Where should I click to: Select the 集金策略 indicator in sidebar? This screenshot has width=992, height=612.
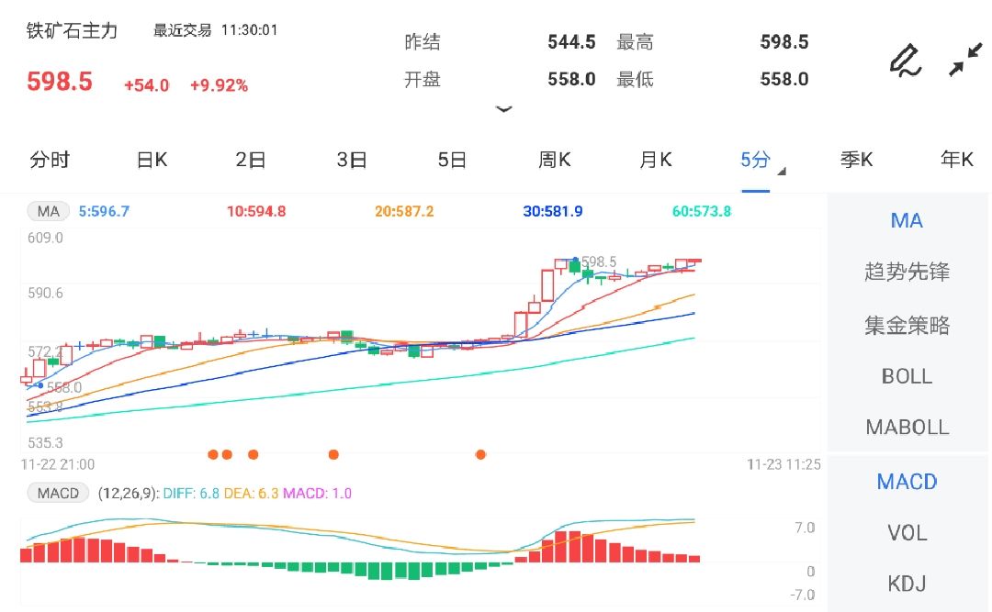[x=907, y=325]
